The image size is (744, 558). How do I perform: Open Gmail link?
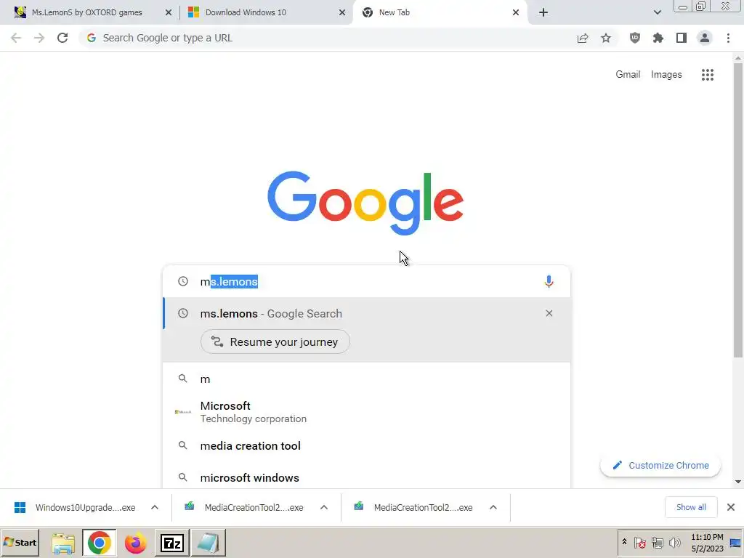point(628,75)
